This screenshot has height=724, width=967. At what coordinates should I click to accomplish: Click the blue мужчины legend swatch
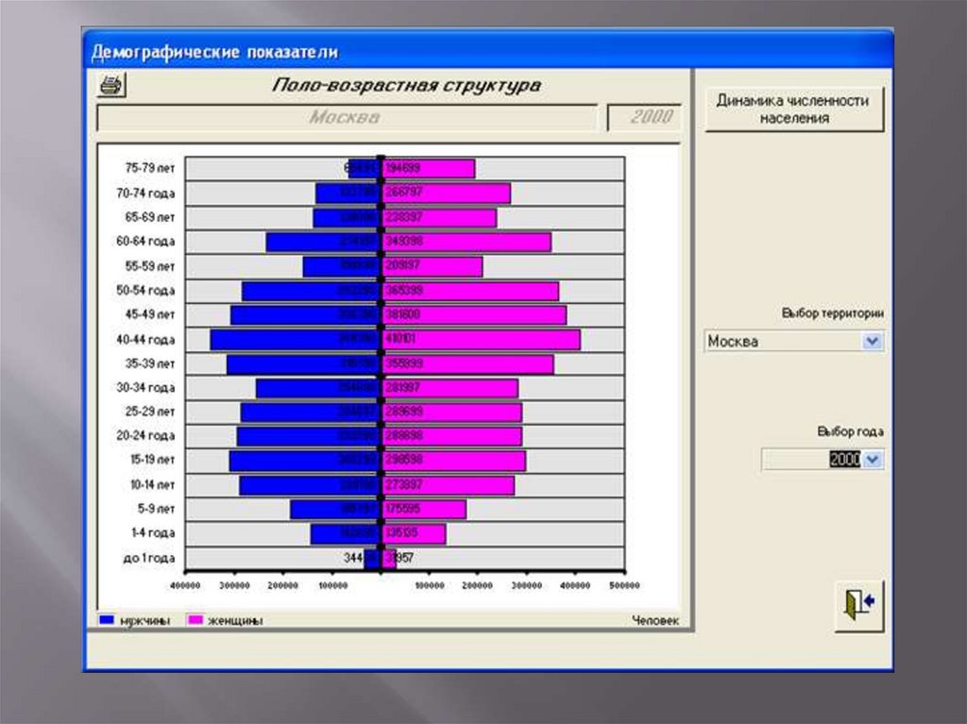pos(107,620)
